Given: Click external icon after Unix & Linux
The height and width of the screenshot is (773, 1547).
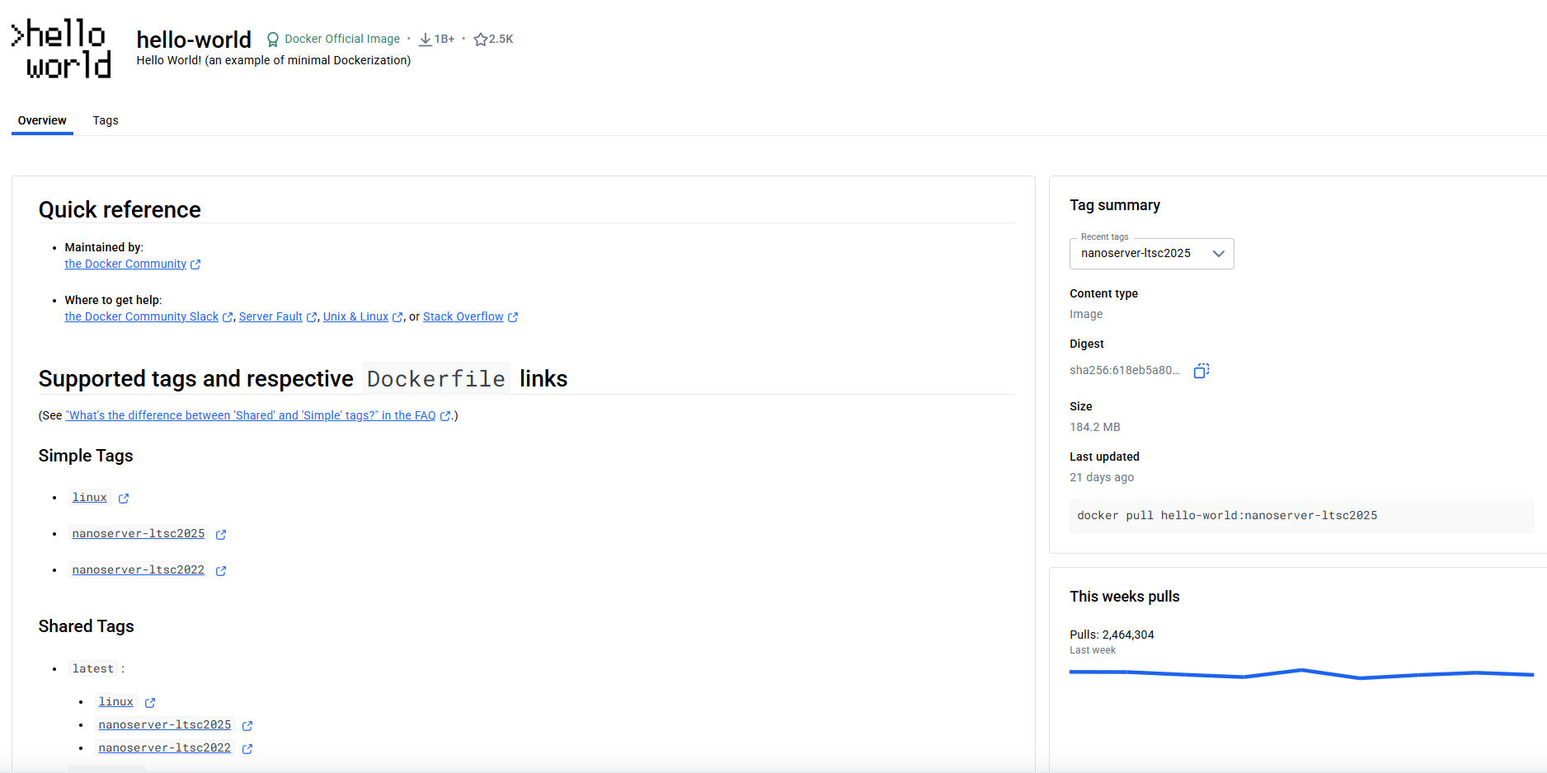Looking at the screenshot, I should point(397,317).
